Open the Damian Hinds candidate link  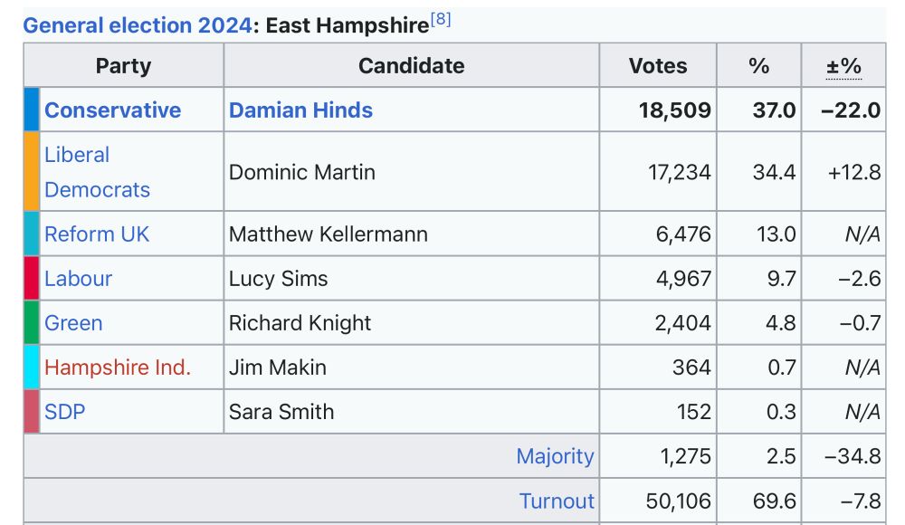click(x=300, y=110)
